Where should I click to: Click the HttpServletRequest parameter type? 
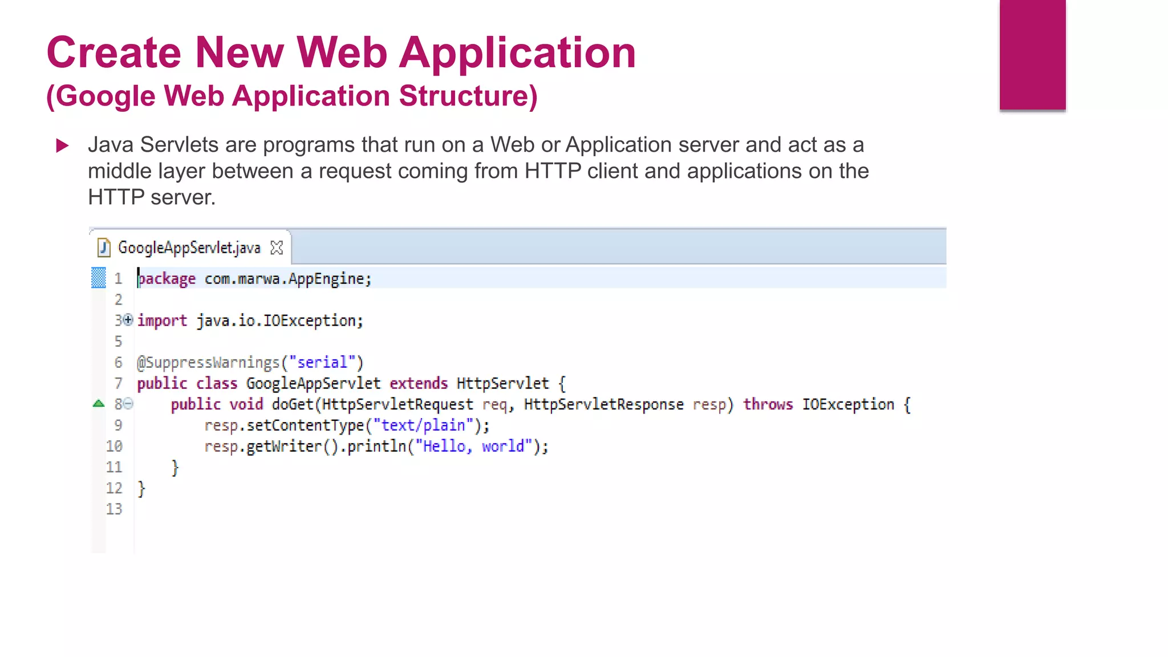click(x=398, y=404)
